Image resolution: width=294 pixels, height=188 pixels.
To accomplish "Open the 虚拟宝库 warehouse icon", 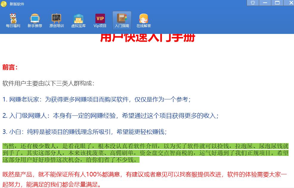I will (78, 21).
